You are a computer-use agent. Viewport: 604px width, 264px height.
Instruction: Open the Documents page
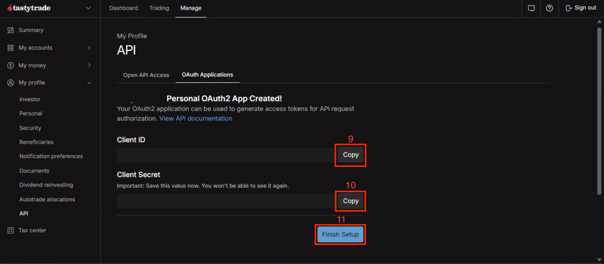(x=34, y=171)
